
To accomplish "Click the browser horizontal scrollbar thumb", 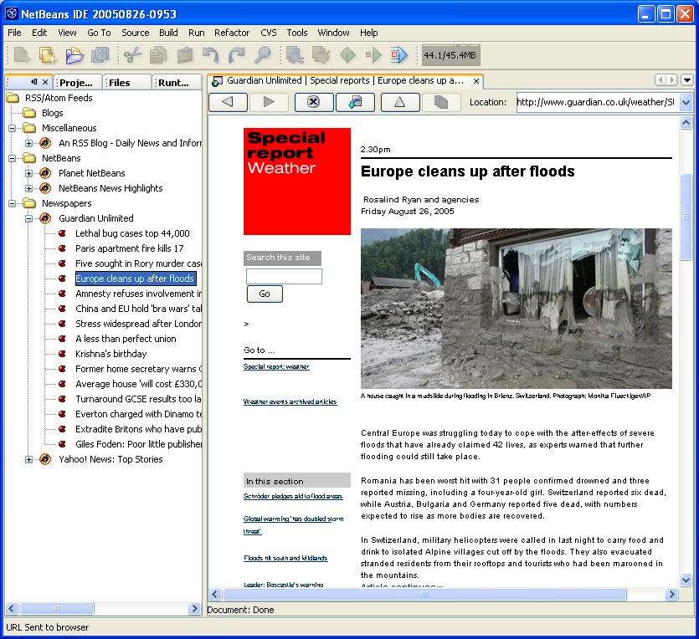I will (424, 594).
